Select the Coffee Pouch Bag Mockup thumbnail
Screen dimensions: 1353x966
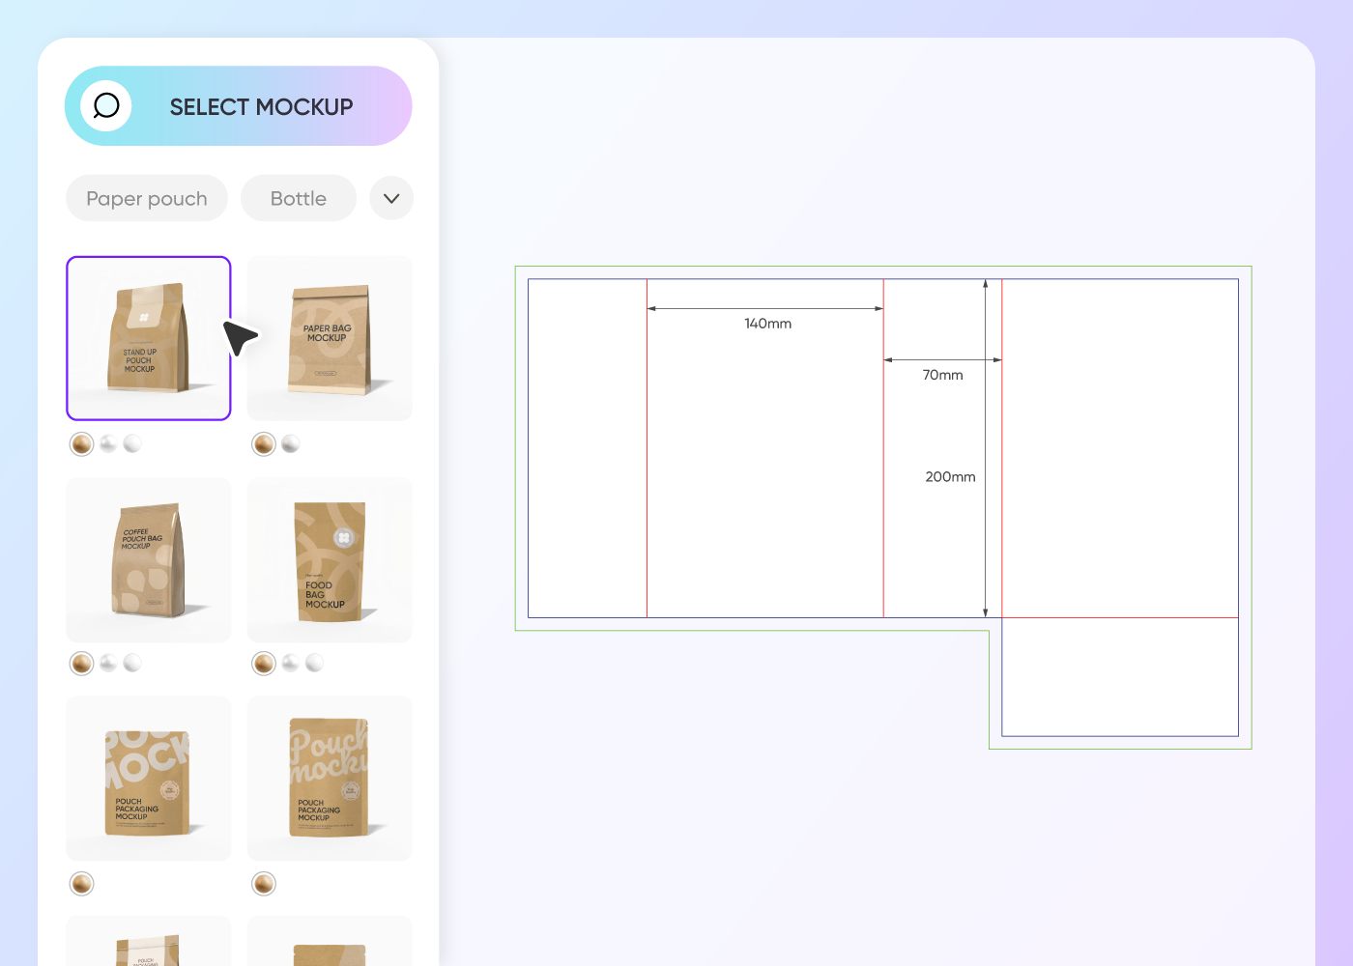(x=148, y=560)
